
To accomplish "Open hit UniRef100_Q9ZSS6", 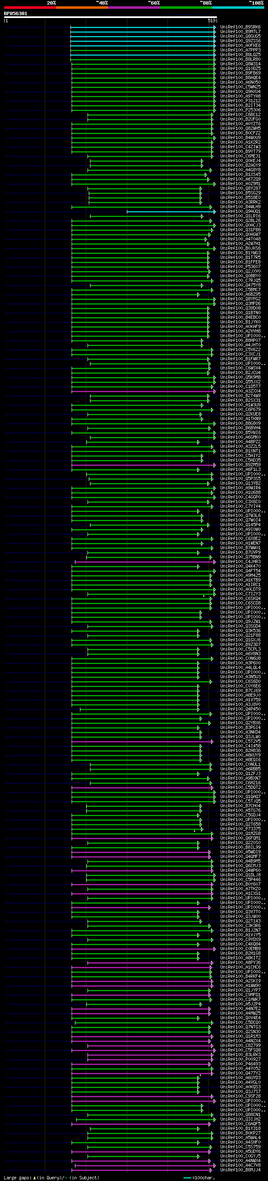I will point(240,41).
